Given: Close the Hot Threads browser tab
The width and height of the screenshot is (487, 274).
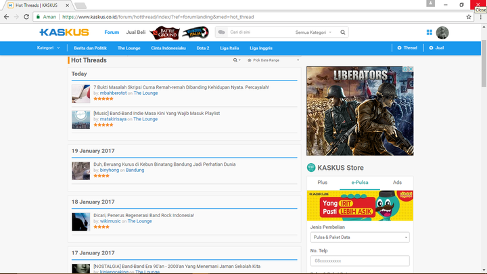Looking at the screenshot, I should (x=67, y=5).
